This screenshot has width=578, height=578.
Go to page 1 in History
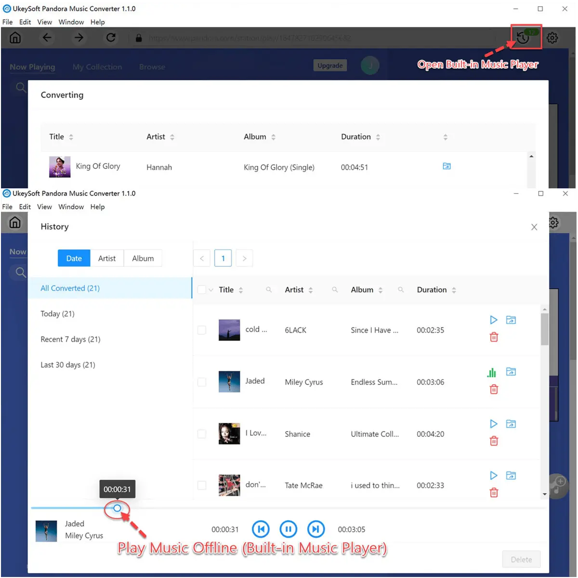[223, 258]
